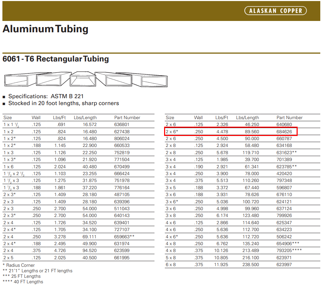The image size is (322, 286).
Task: Click the Radius Corner footnote
Action: [x=20, y=265]
